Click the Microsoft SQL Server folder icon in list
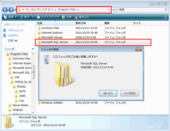The height and width of the screenshot is (131, 170). point(39,42)
